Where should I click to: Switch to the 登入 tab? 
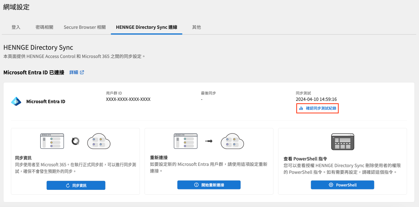click(16, 27)
